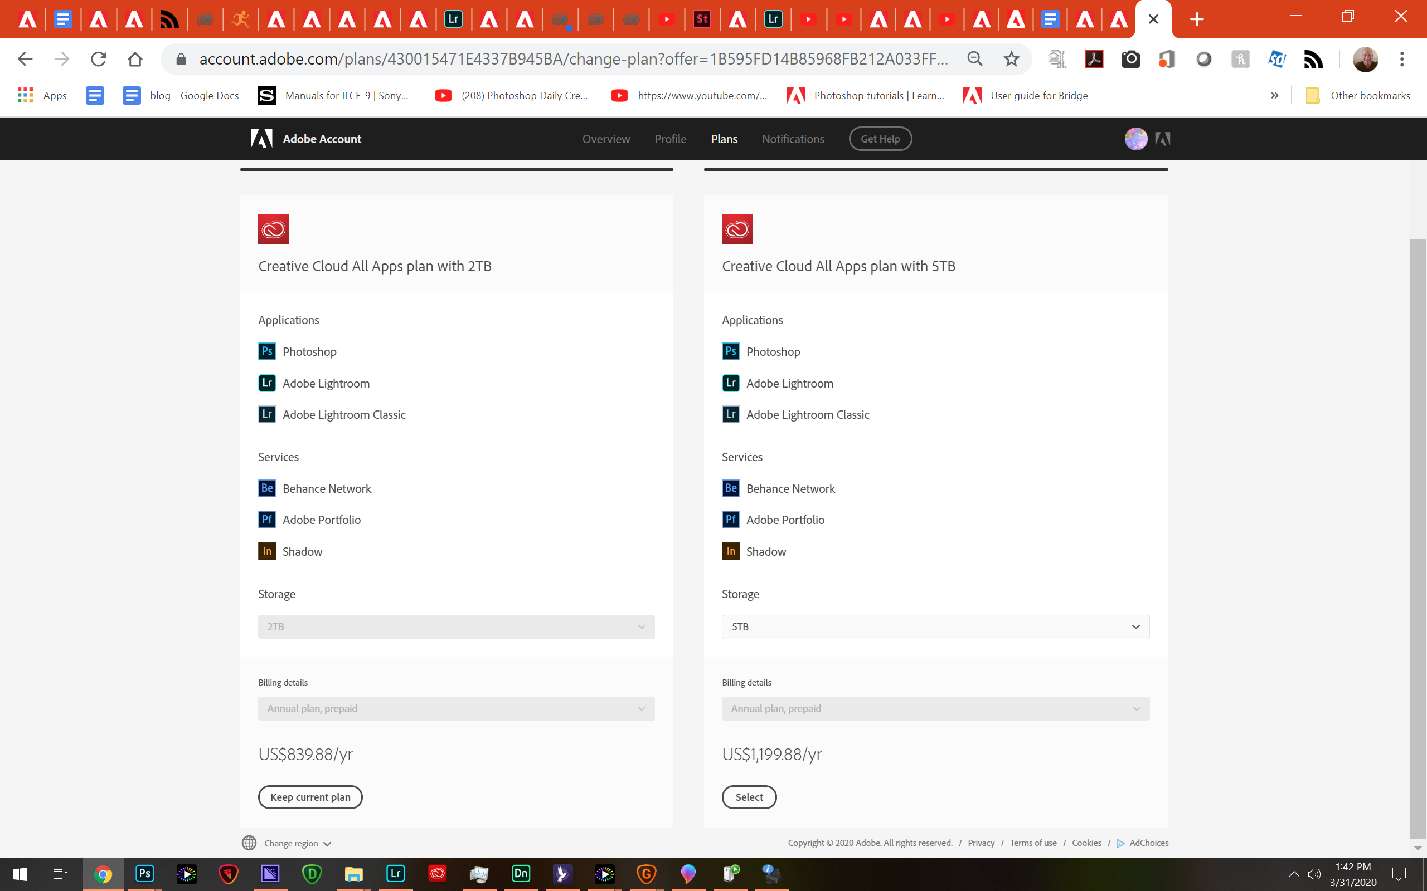Select the Photoshop icon under Applications
Viewport: 1427px width, 891px height.
[x=266, y=351]
